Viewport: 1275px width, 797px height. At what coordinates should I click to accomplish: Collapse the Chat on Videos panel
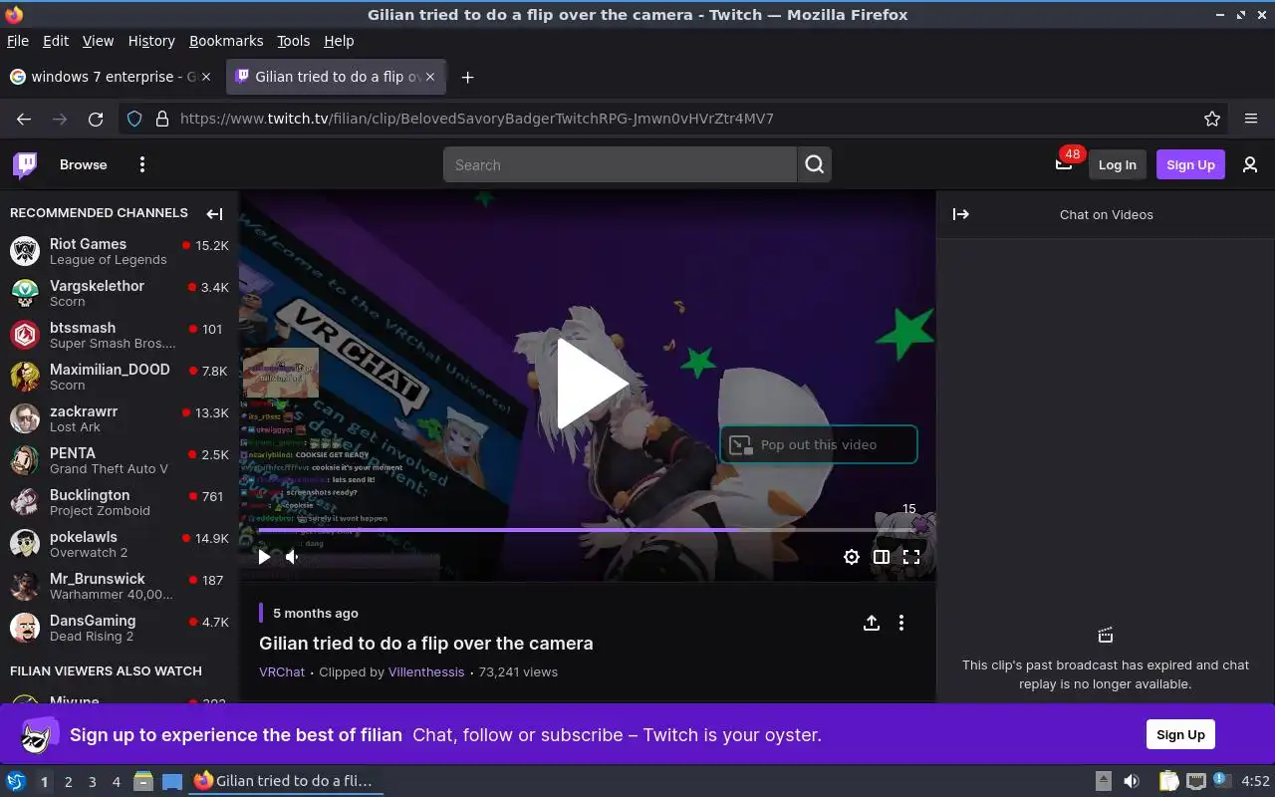[x=961, y=214]
